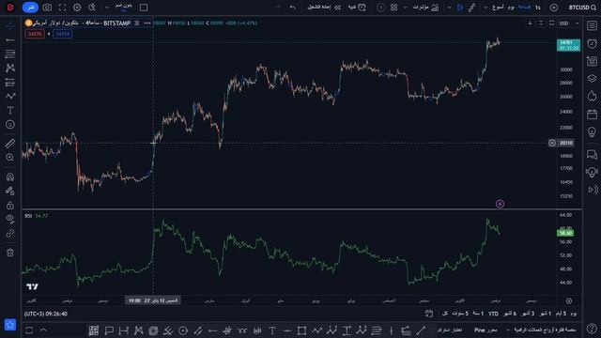Set the date range to YTD
This screenshot has width=601, height=338.
pyautogui.click(x=493, y=314)
